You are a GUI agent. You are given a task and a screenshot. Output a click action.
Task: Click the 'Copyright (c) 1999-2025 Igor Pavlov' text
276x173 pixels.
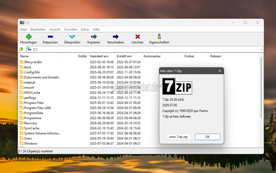[185, 111]
